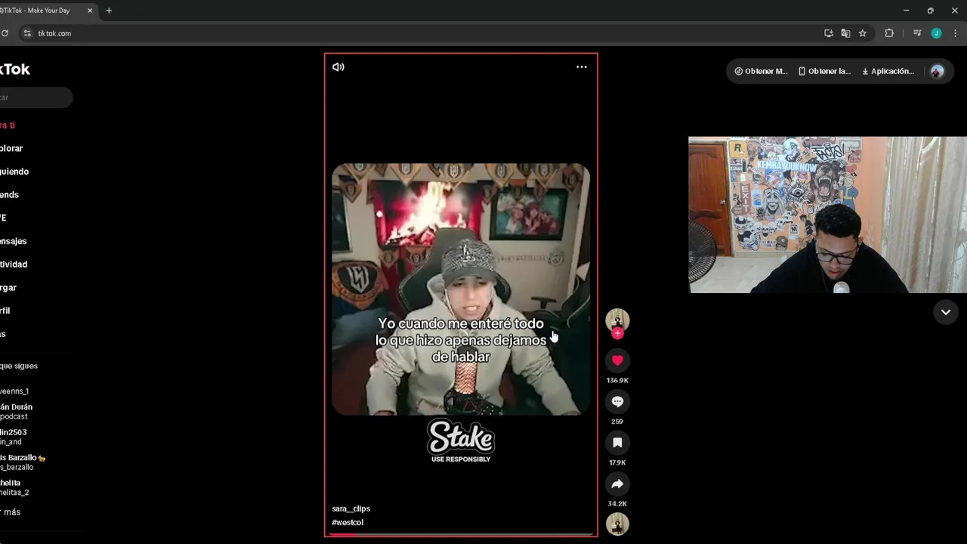This screenshot has height=544, width=967.
Task: Open media controls icon in Chrome toolbar
Action: (x=917, y=33)
